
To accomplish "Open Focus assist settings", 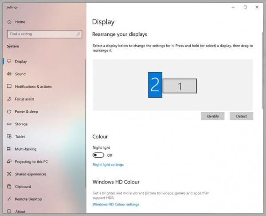I will click(x=44, y=99).
